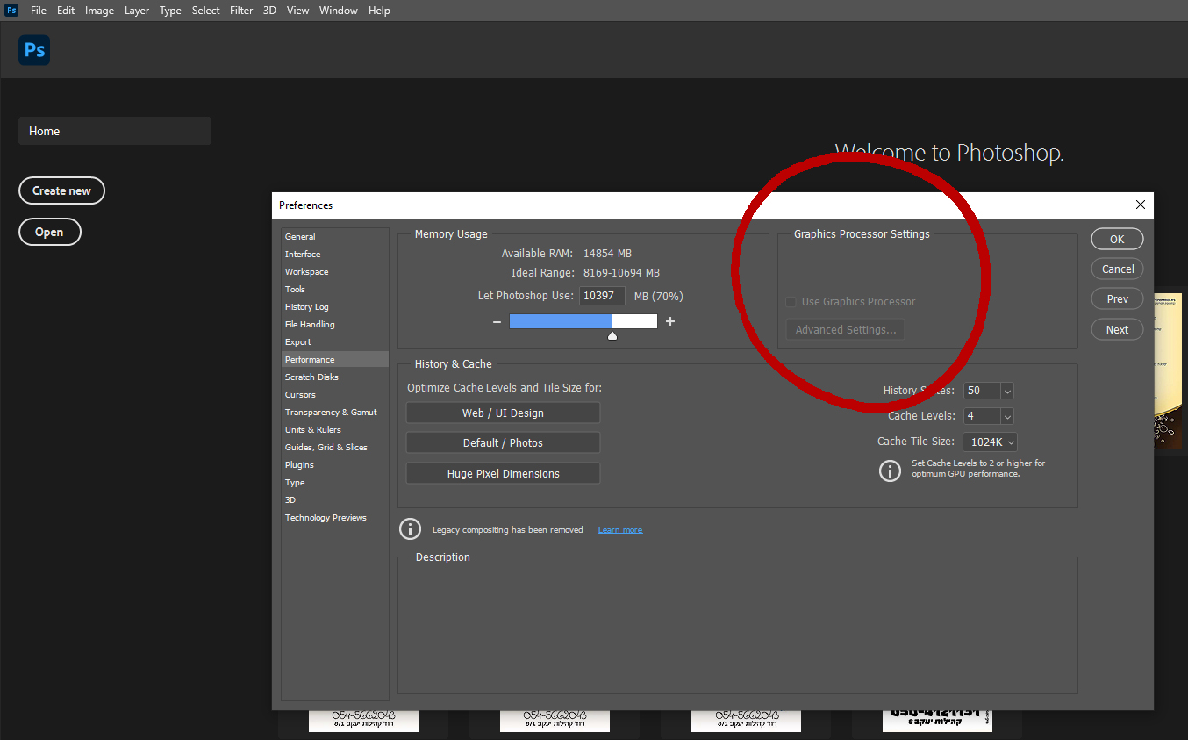Click the small Ps icon in the menu bar
The width and height of the screenshot is (1188, 740).
click(x=12, y=11)
